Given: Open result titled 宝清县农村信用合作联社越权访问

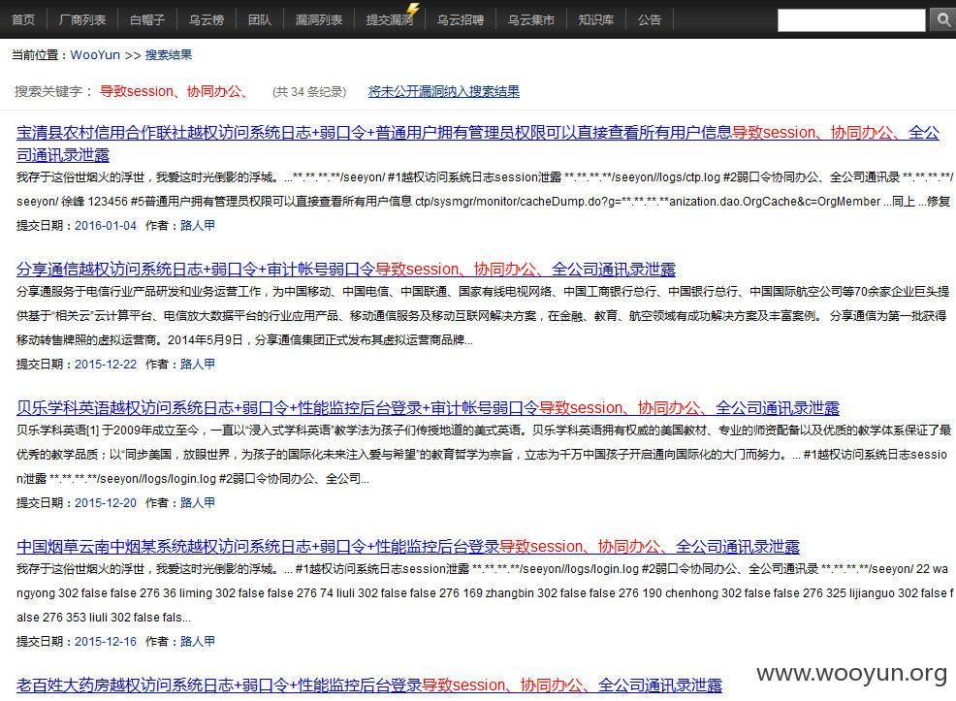Looking at the screenshot, I should pos(478,143).
